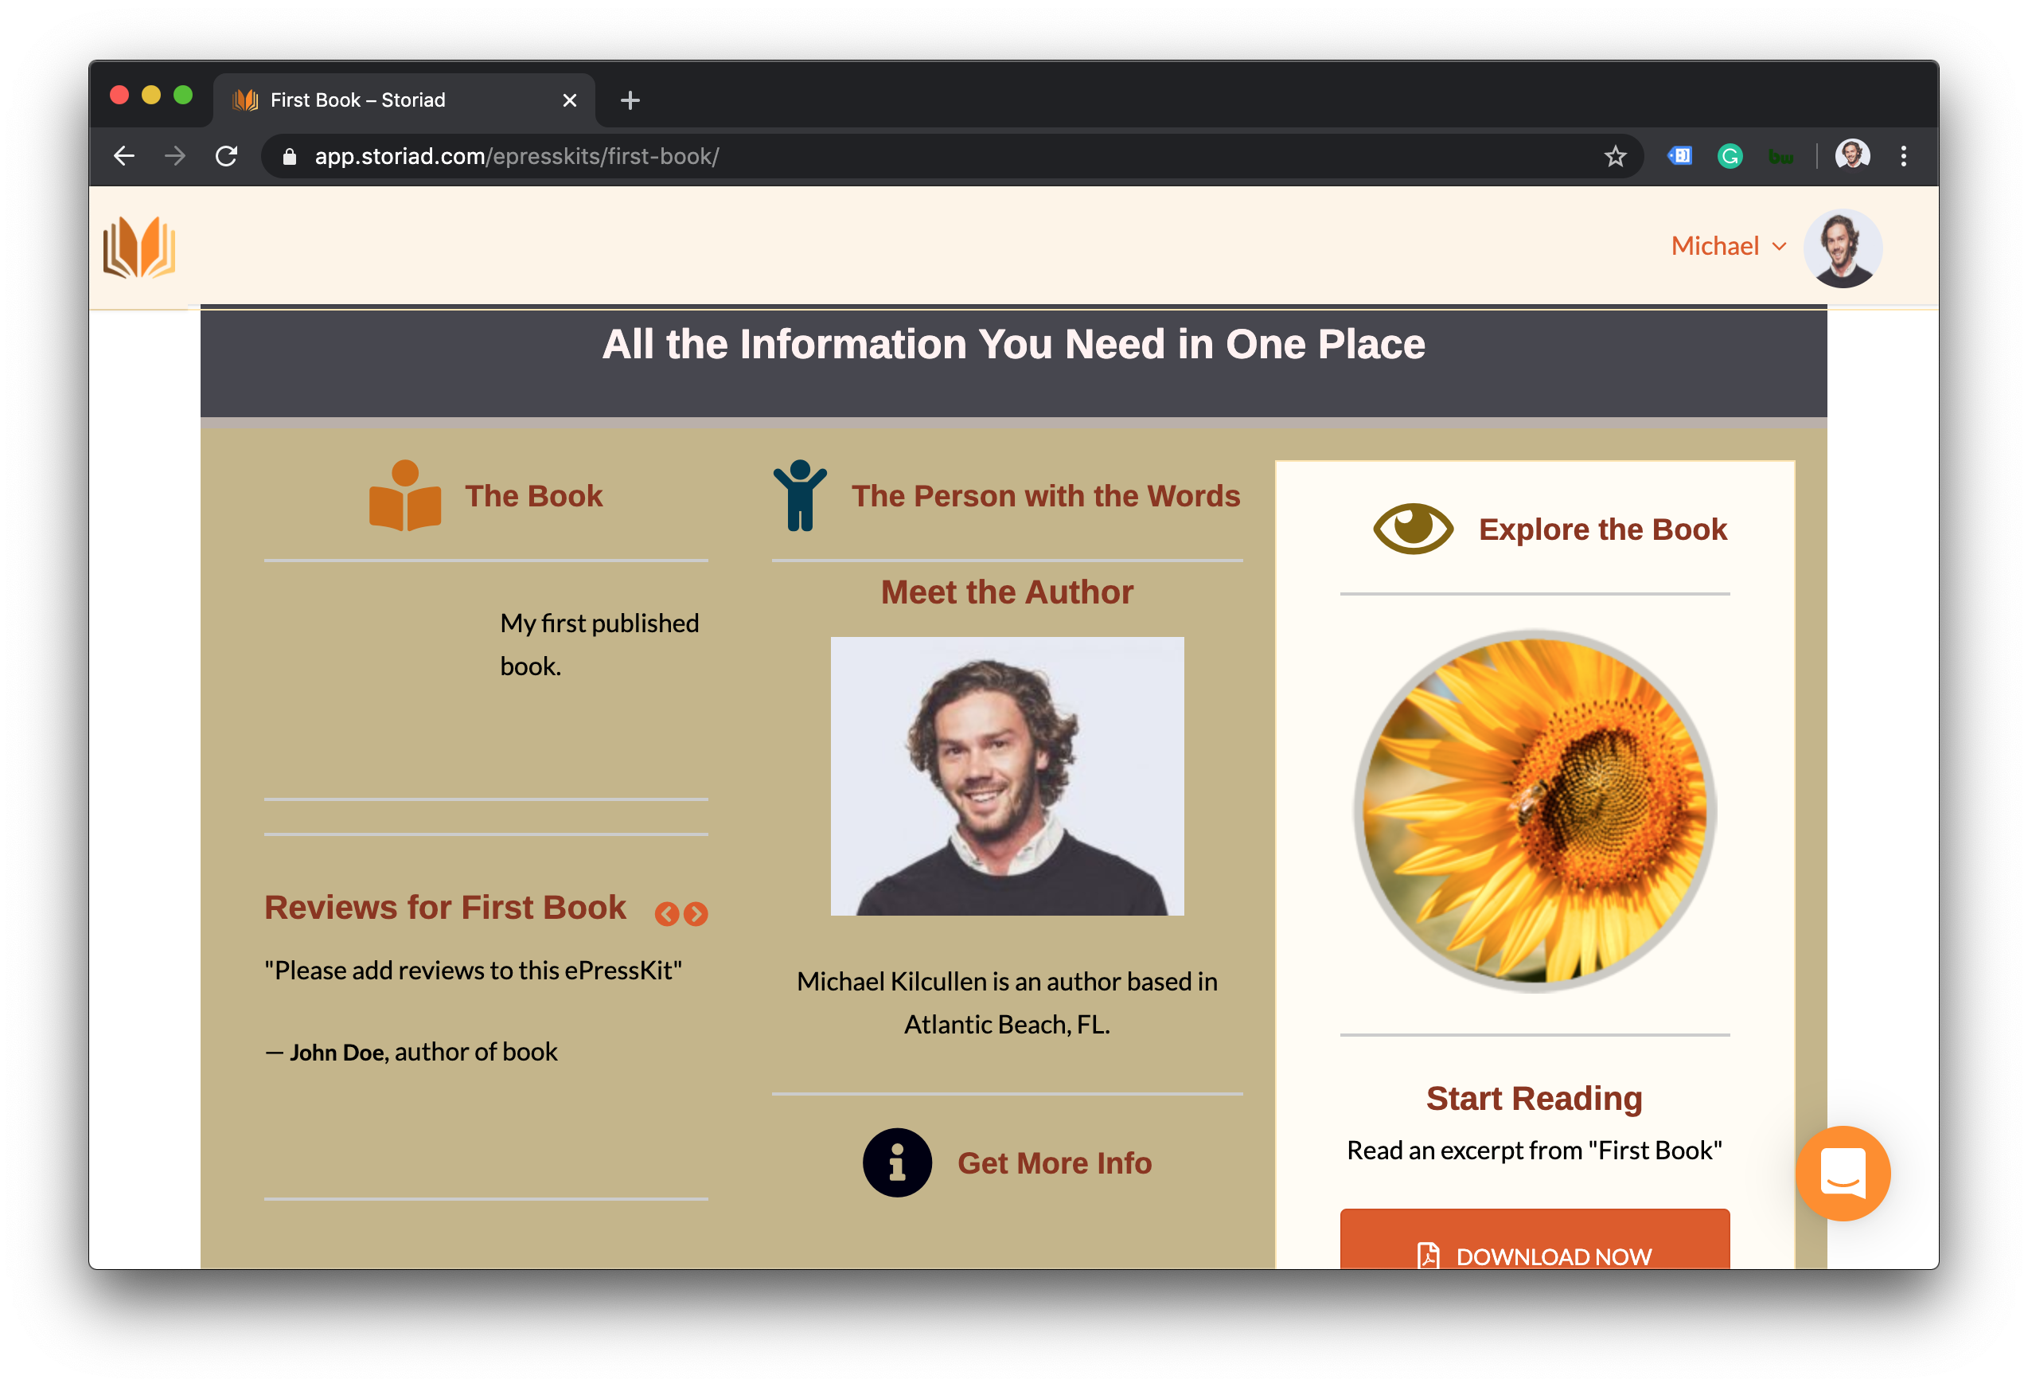Open Chrome's three-dot menu
2028x1387 pixels.
click(x=1903, y=156)
